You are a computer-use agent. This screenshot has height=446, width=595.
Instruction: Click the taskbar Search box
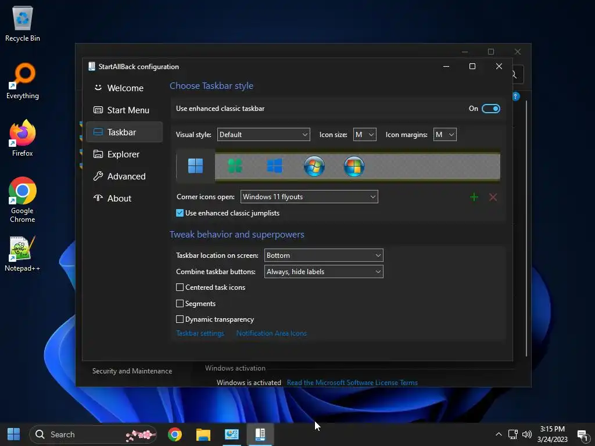[x=93, y=434]
